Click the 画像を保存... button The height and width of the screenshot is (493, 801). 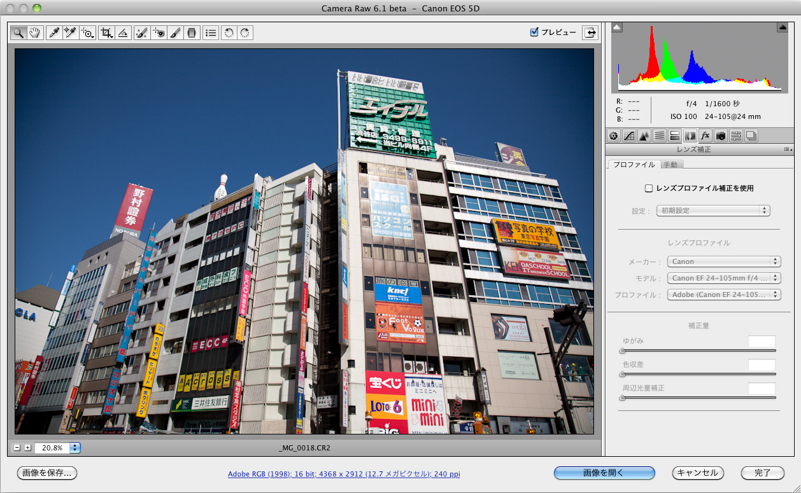click(x=47, y=473)
